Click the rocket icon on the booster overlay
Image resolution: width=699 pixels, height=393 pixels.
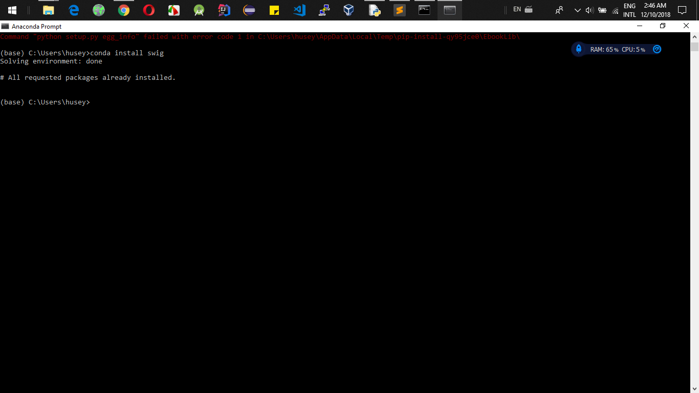579,49
